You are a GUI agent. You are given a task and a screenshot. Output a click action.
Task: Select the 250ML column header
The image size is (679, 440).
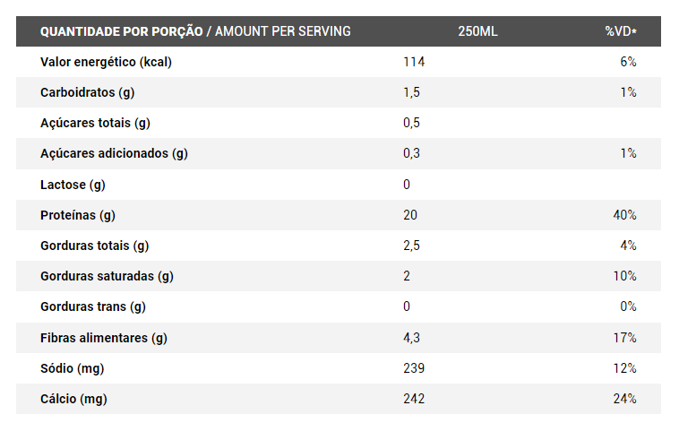coord(477,31)
